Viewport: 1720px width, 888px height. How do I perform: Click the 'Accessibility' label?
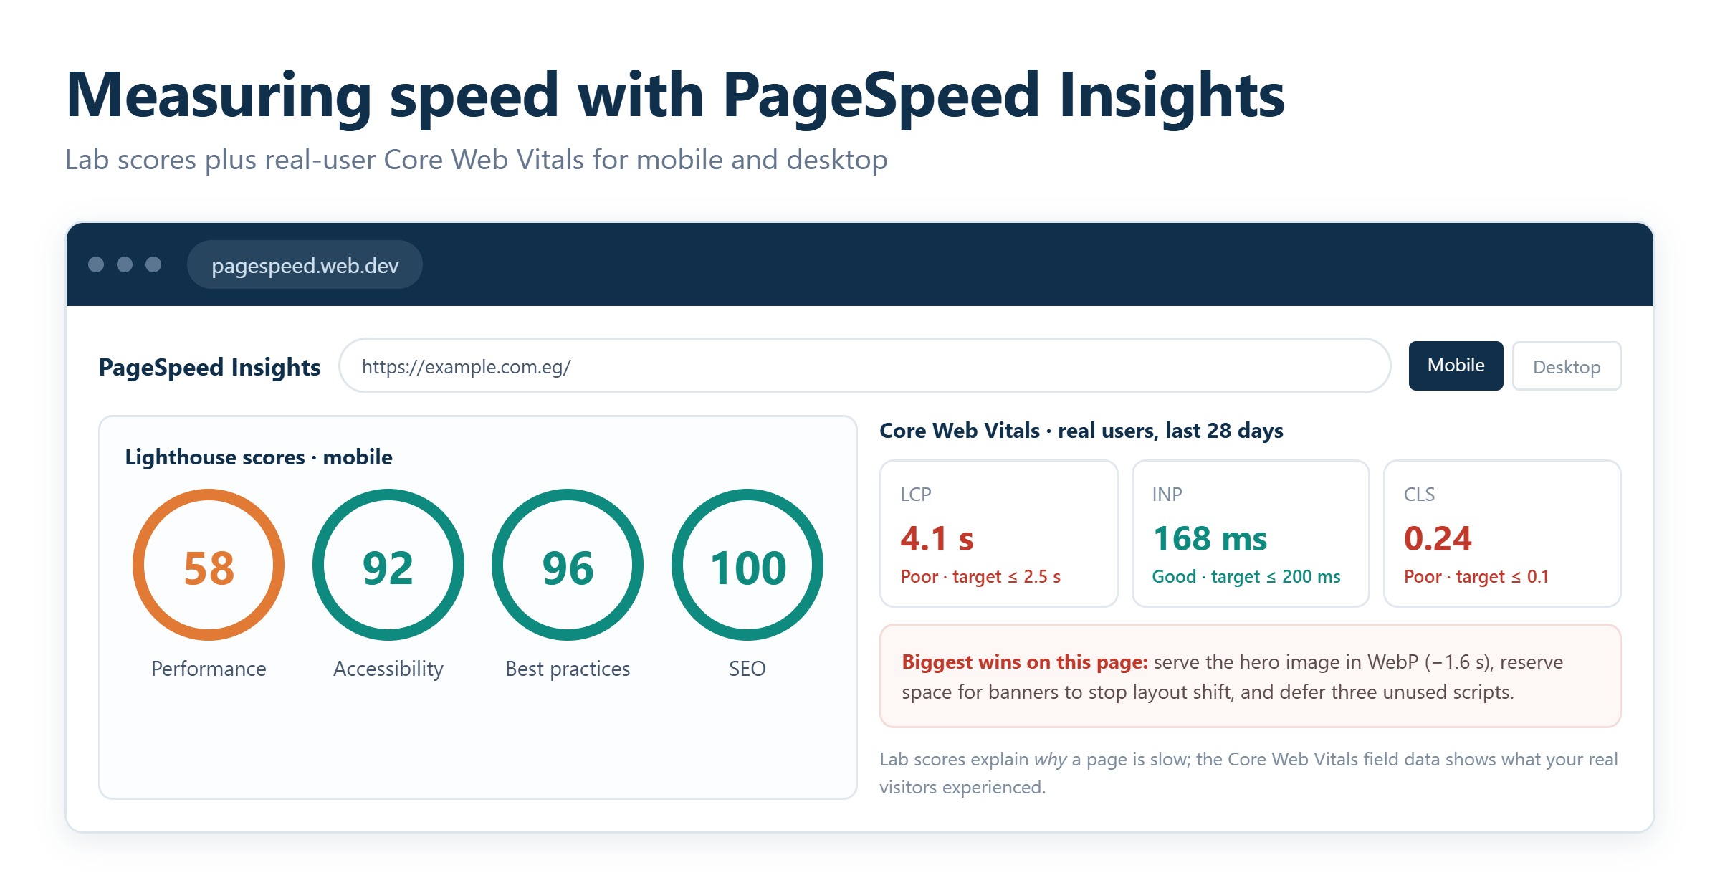point(388,669)
